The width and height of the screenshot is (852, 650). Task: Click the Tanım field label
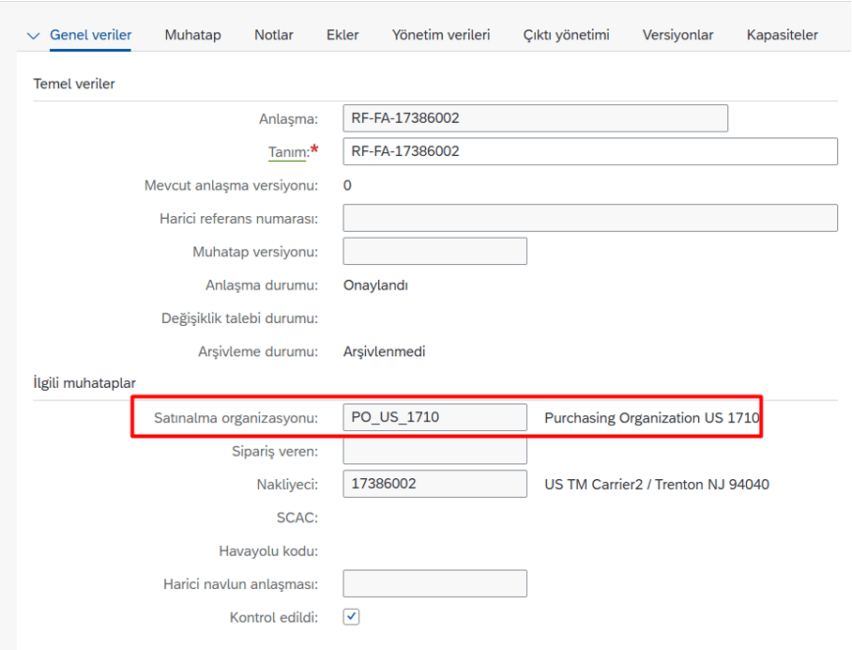(x=288, y=152)
